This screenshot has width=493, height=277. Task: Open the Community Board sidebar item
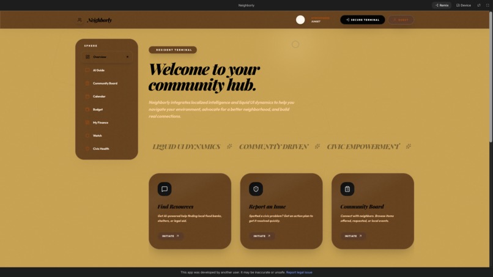106,83
